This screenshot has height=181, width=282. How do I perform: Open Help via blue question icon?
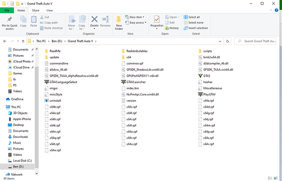coord(276,10)
